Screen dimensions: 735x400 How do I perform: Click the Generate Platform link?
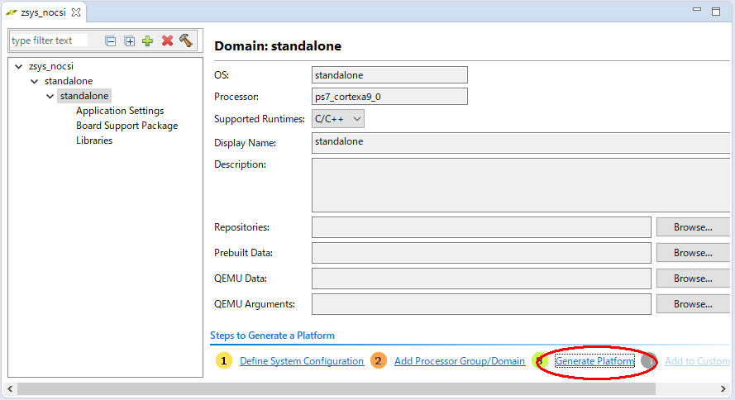(594, 361)
